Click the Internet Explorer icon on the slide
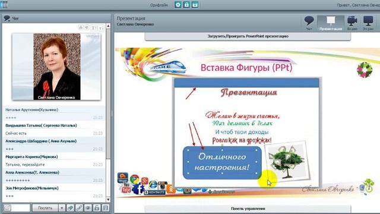 153,185
